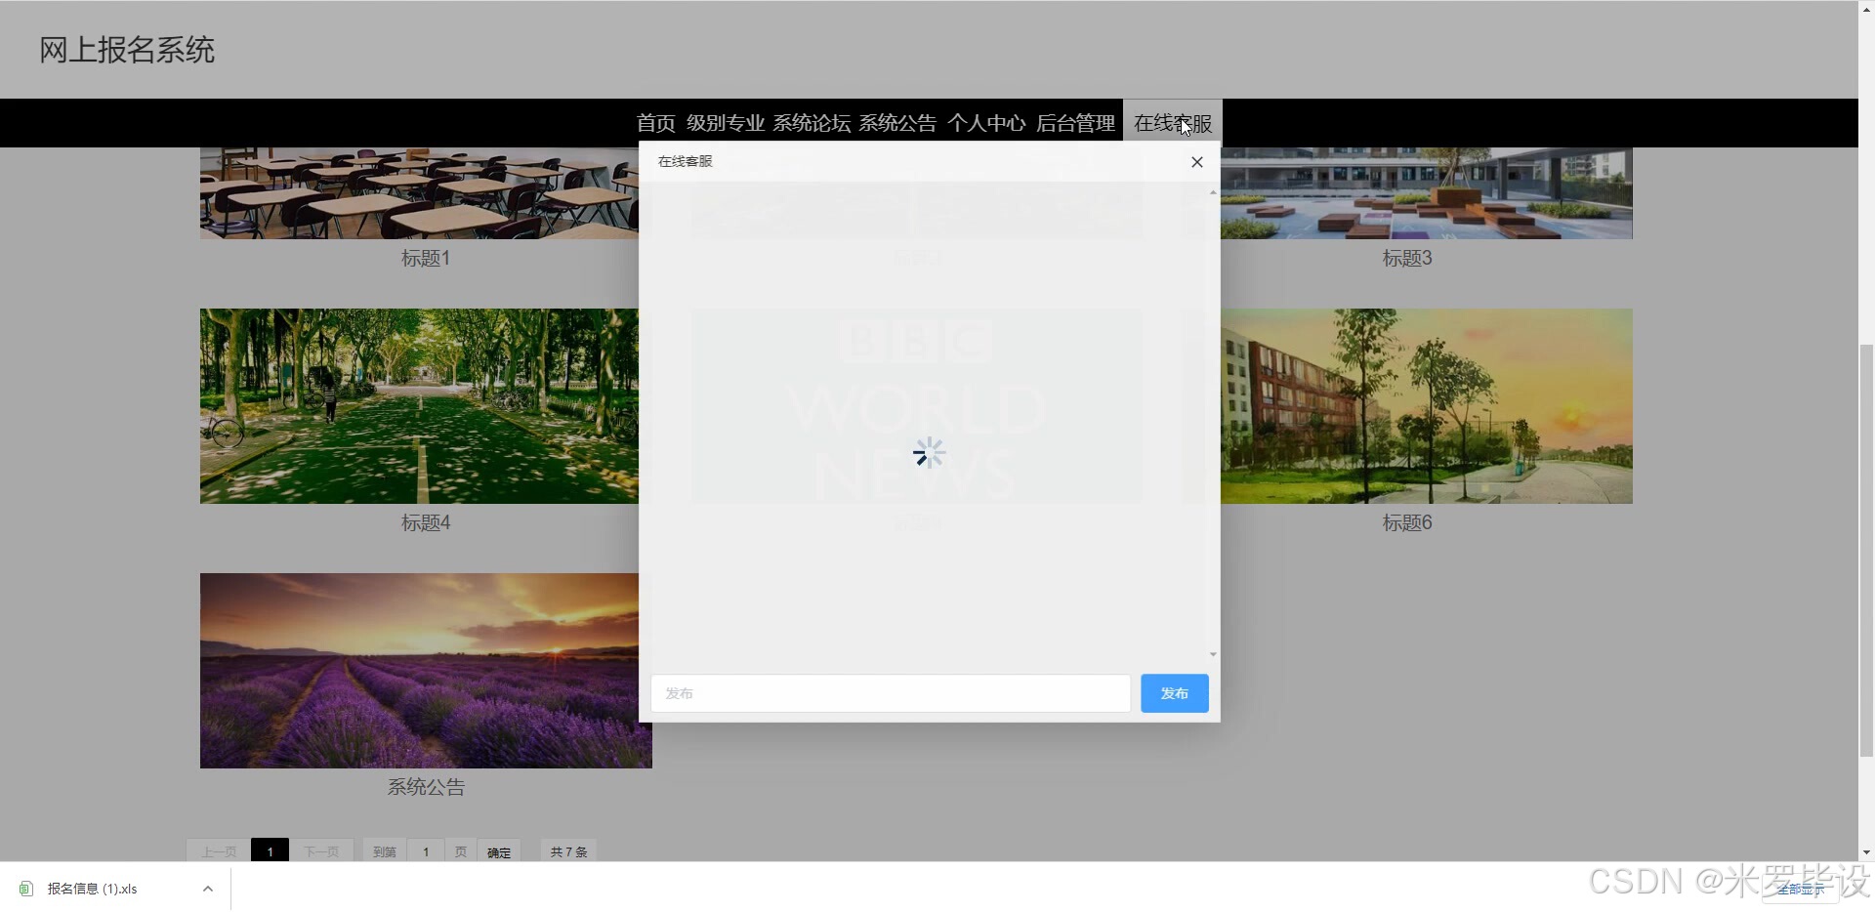
Task: Select 个人中心 in the nav bar
Action: [986, 123]
